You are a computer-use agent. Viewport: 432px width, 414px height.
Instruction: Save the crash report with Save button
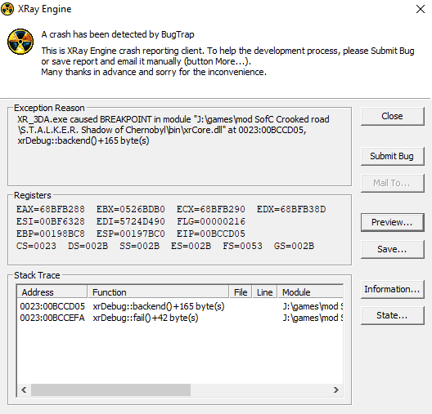[x=393, y=249]
